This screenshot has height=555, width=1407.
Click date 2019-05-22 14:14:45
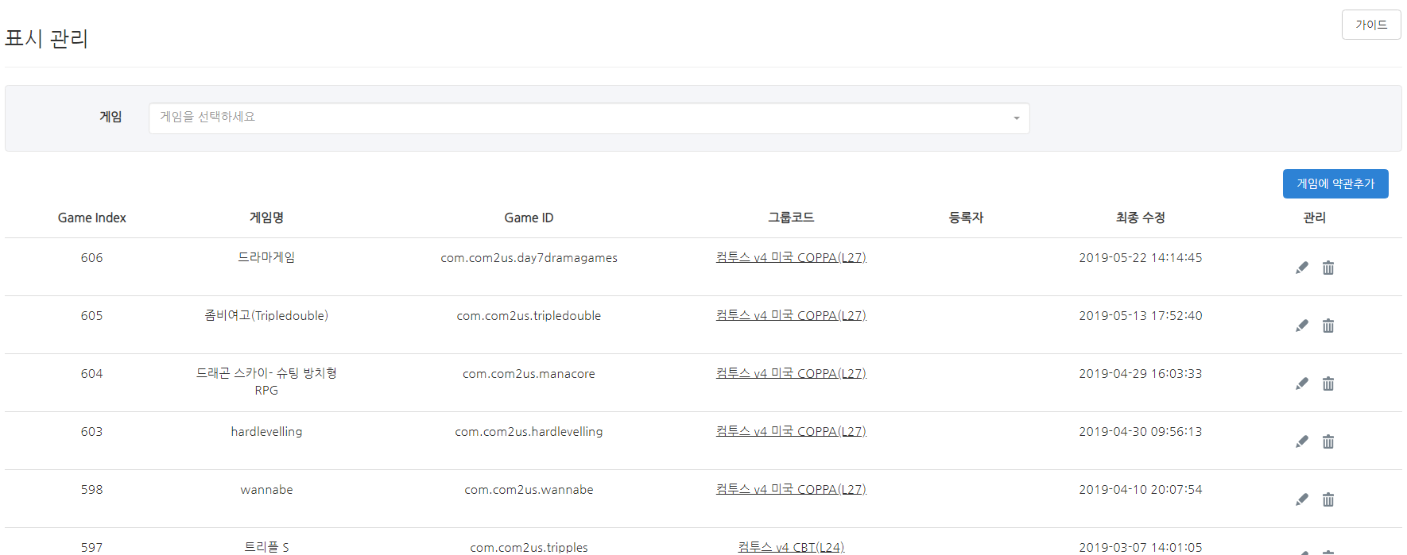1141,257
